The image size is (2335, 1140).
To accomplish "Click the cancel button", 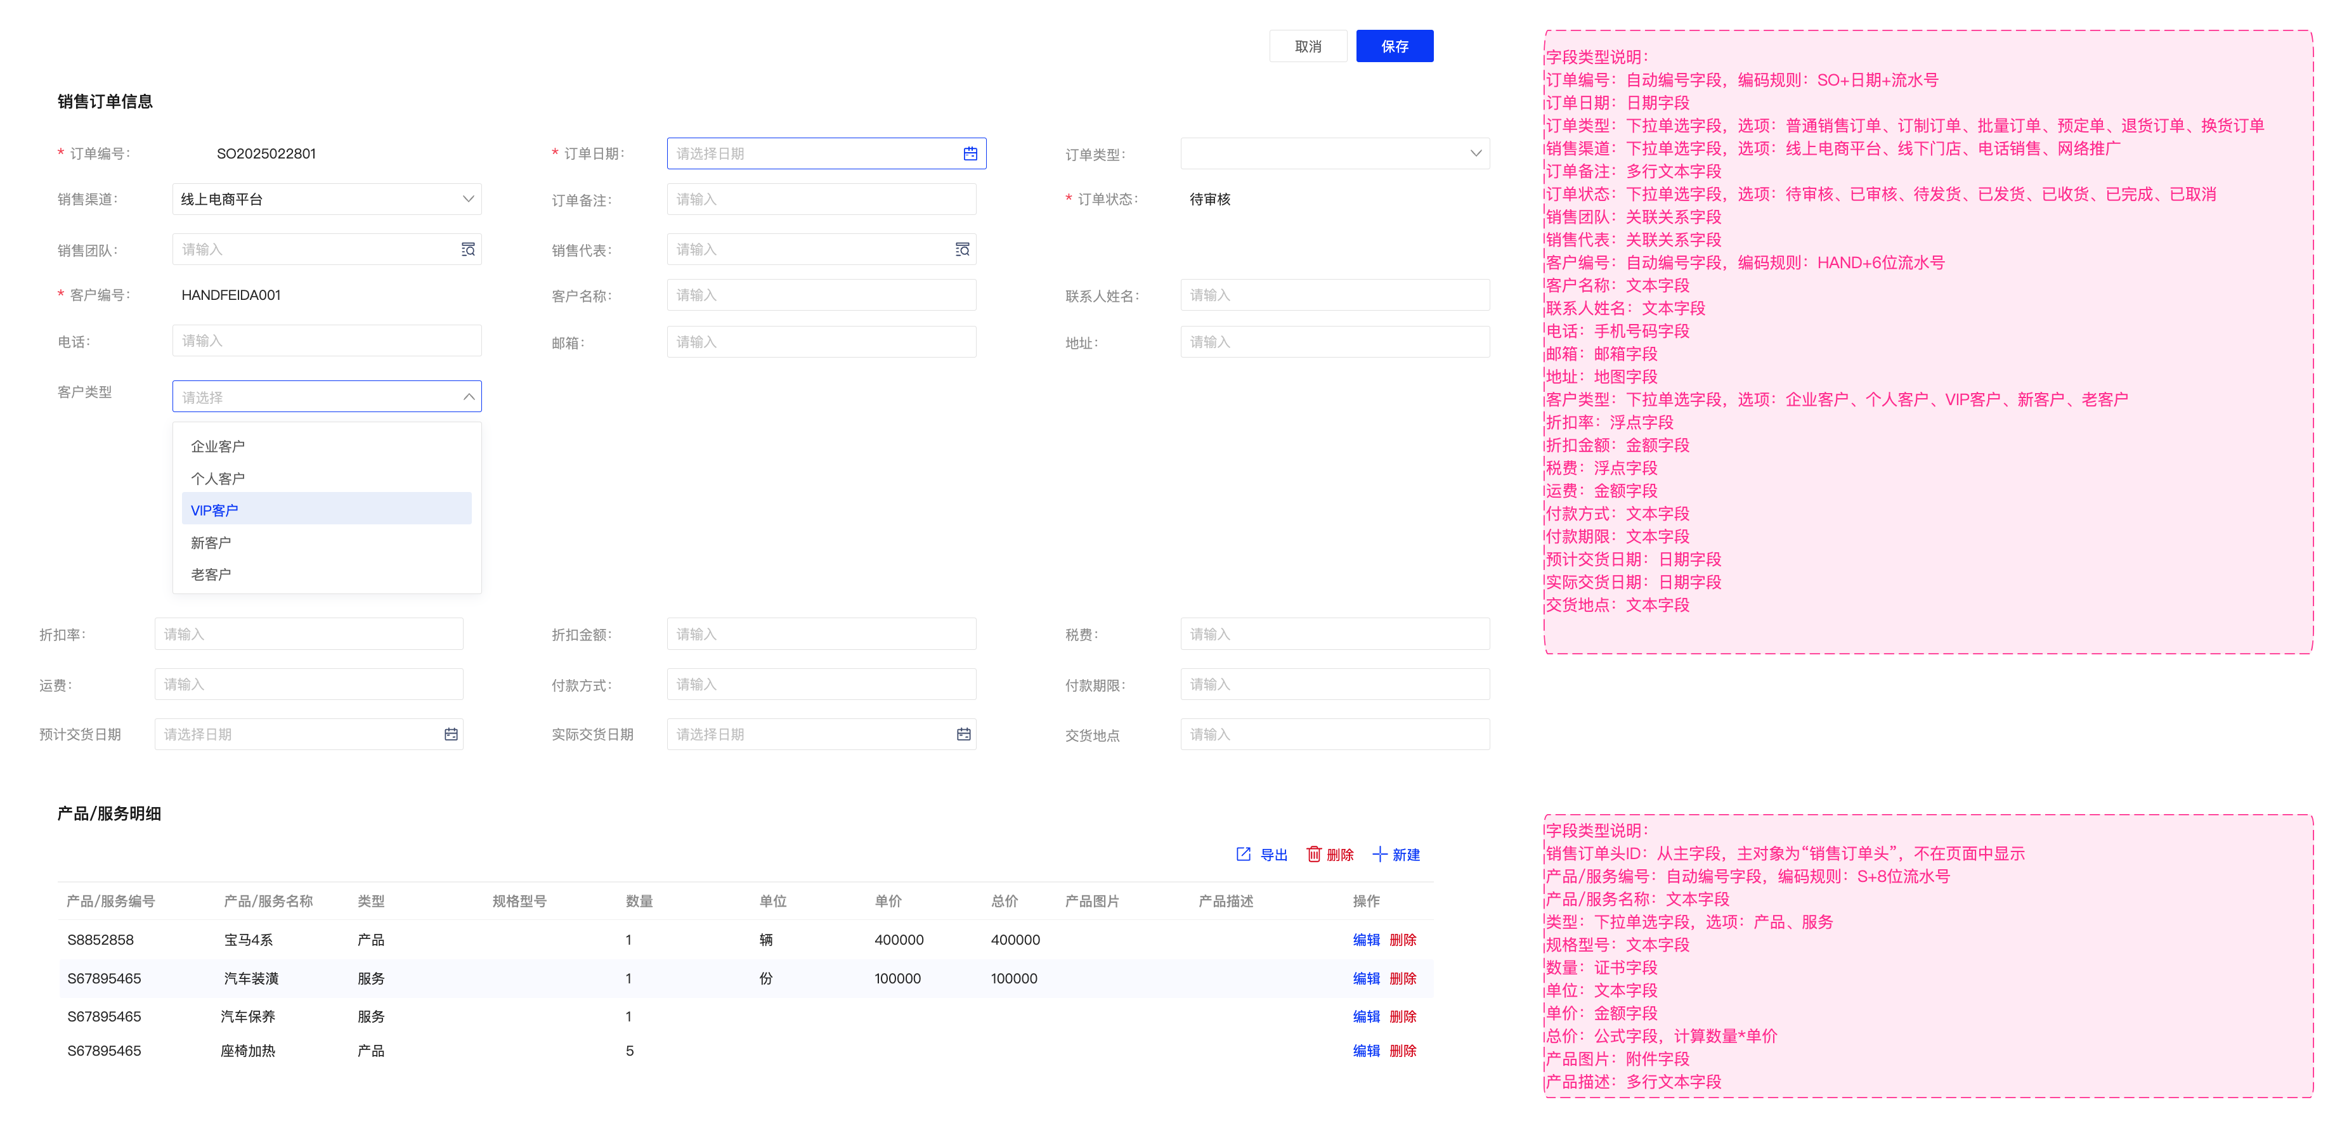I will pyautogui.click(x=1307, y=46).
